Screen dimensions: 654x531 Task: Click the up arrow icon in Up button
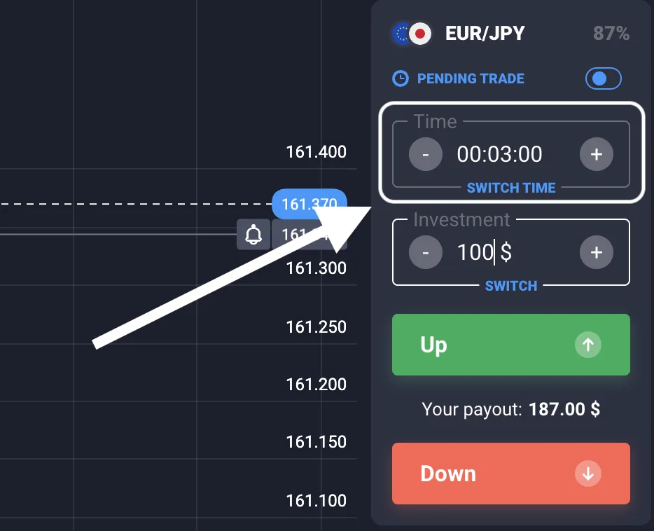click(587, 345)
